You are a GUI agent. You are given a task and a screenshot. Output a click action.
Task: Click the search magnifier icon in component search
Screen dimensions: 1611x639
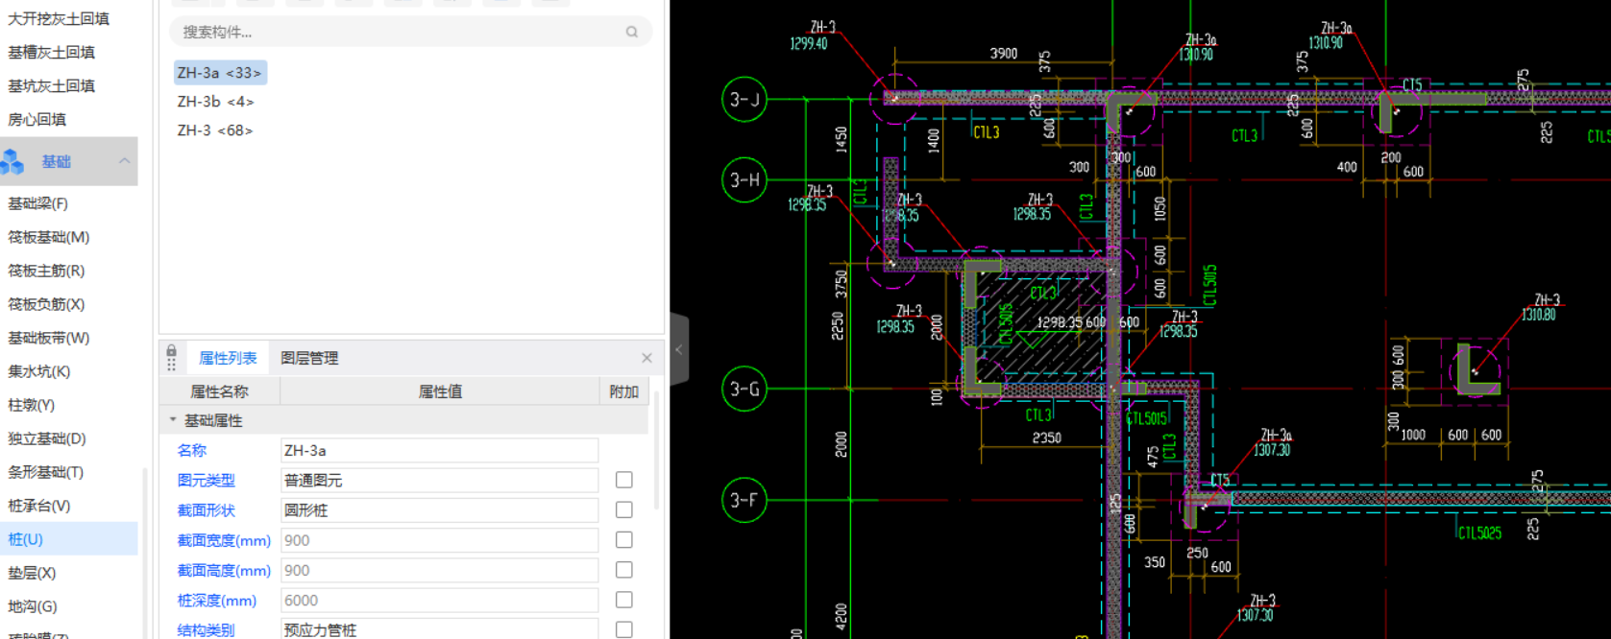click(x=631, y=32)
